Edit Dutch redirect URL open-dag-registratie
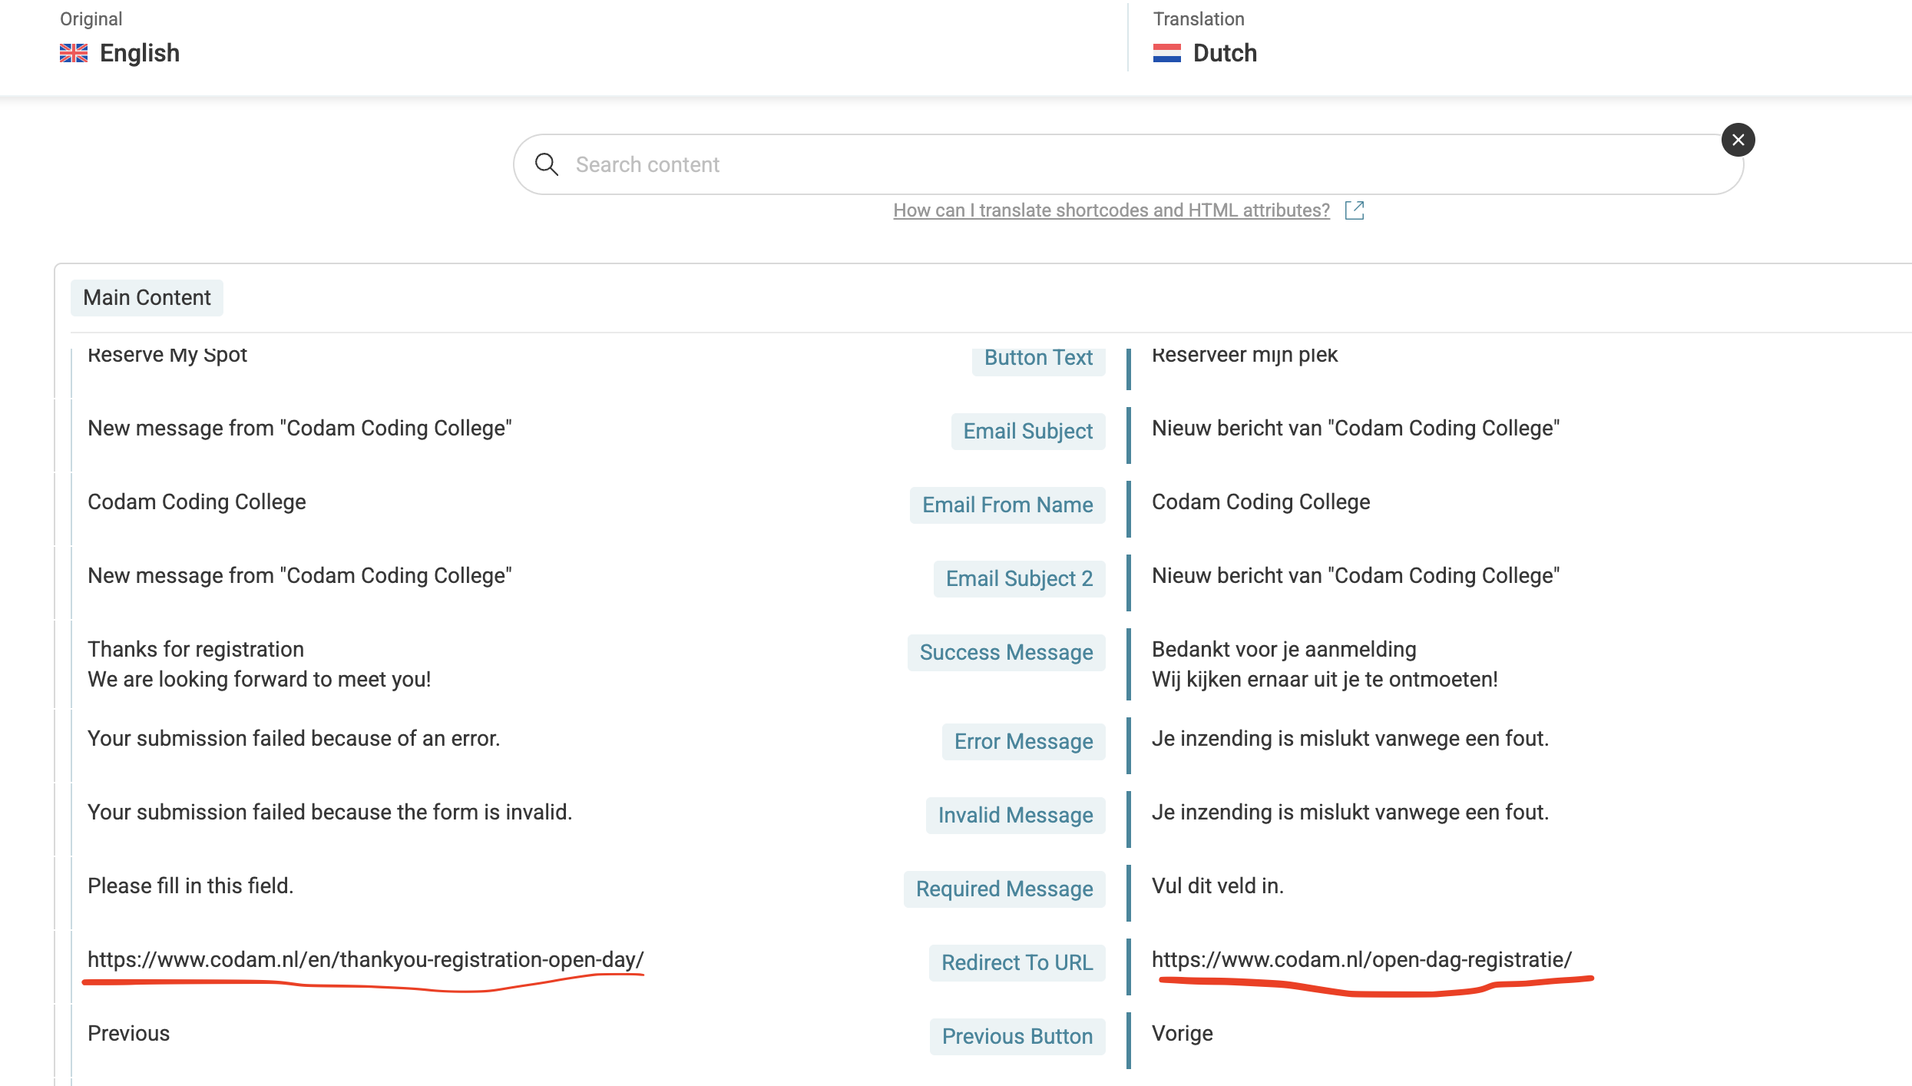 pyautogui.click(x=1361, y=960)
